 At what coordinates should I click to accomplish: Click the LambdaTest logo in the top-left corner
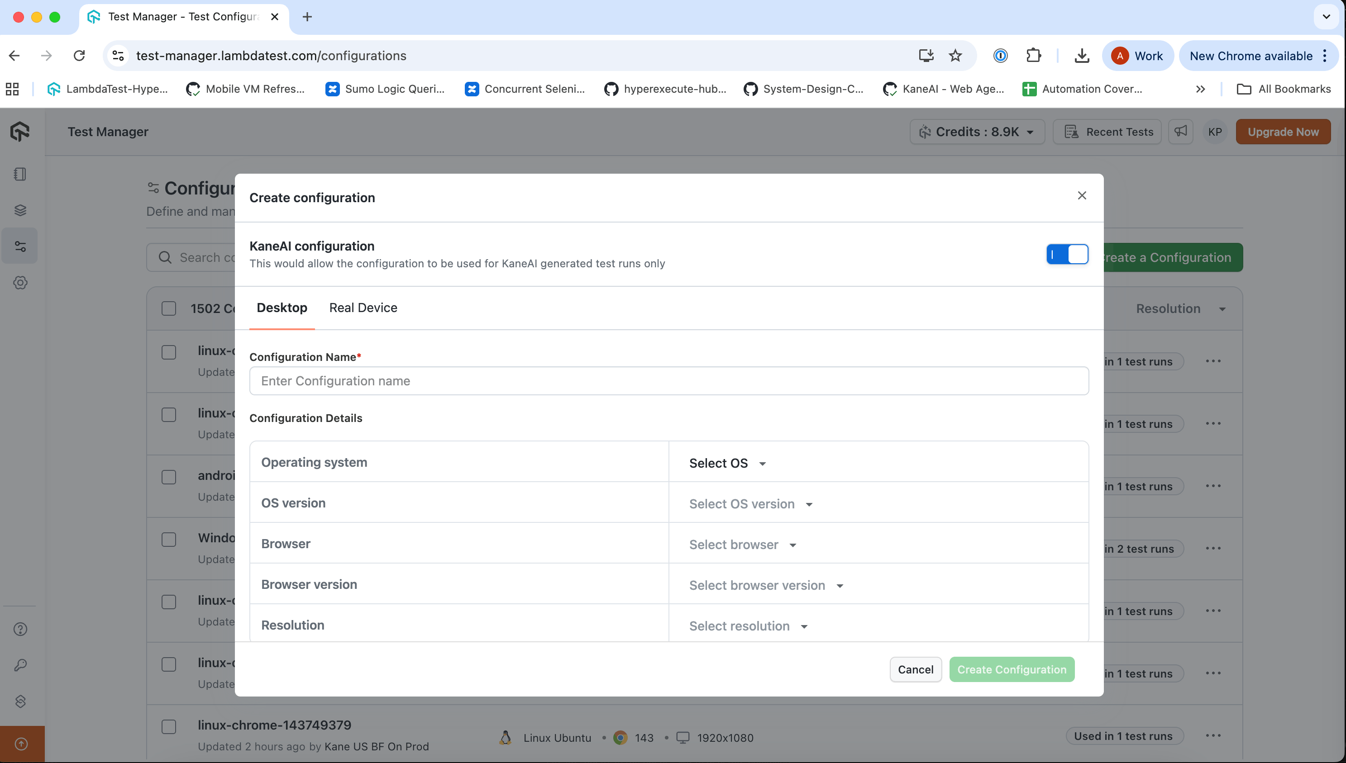pos(20,132)
